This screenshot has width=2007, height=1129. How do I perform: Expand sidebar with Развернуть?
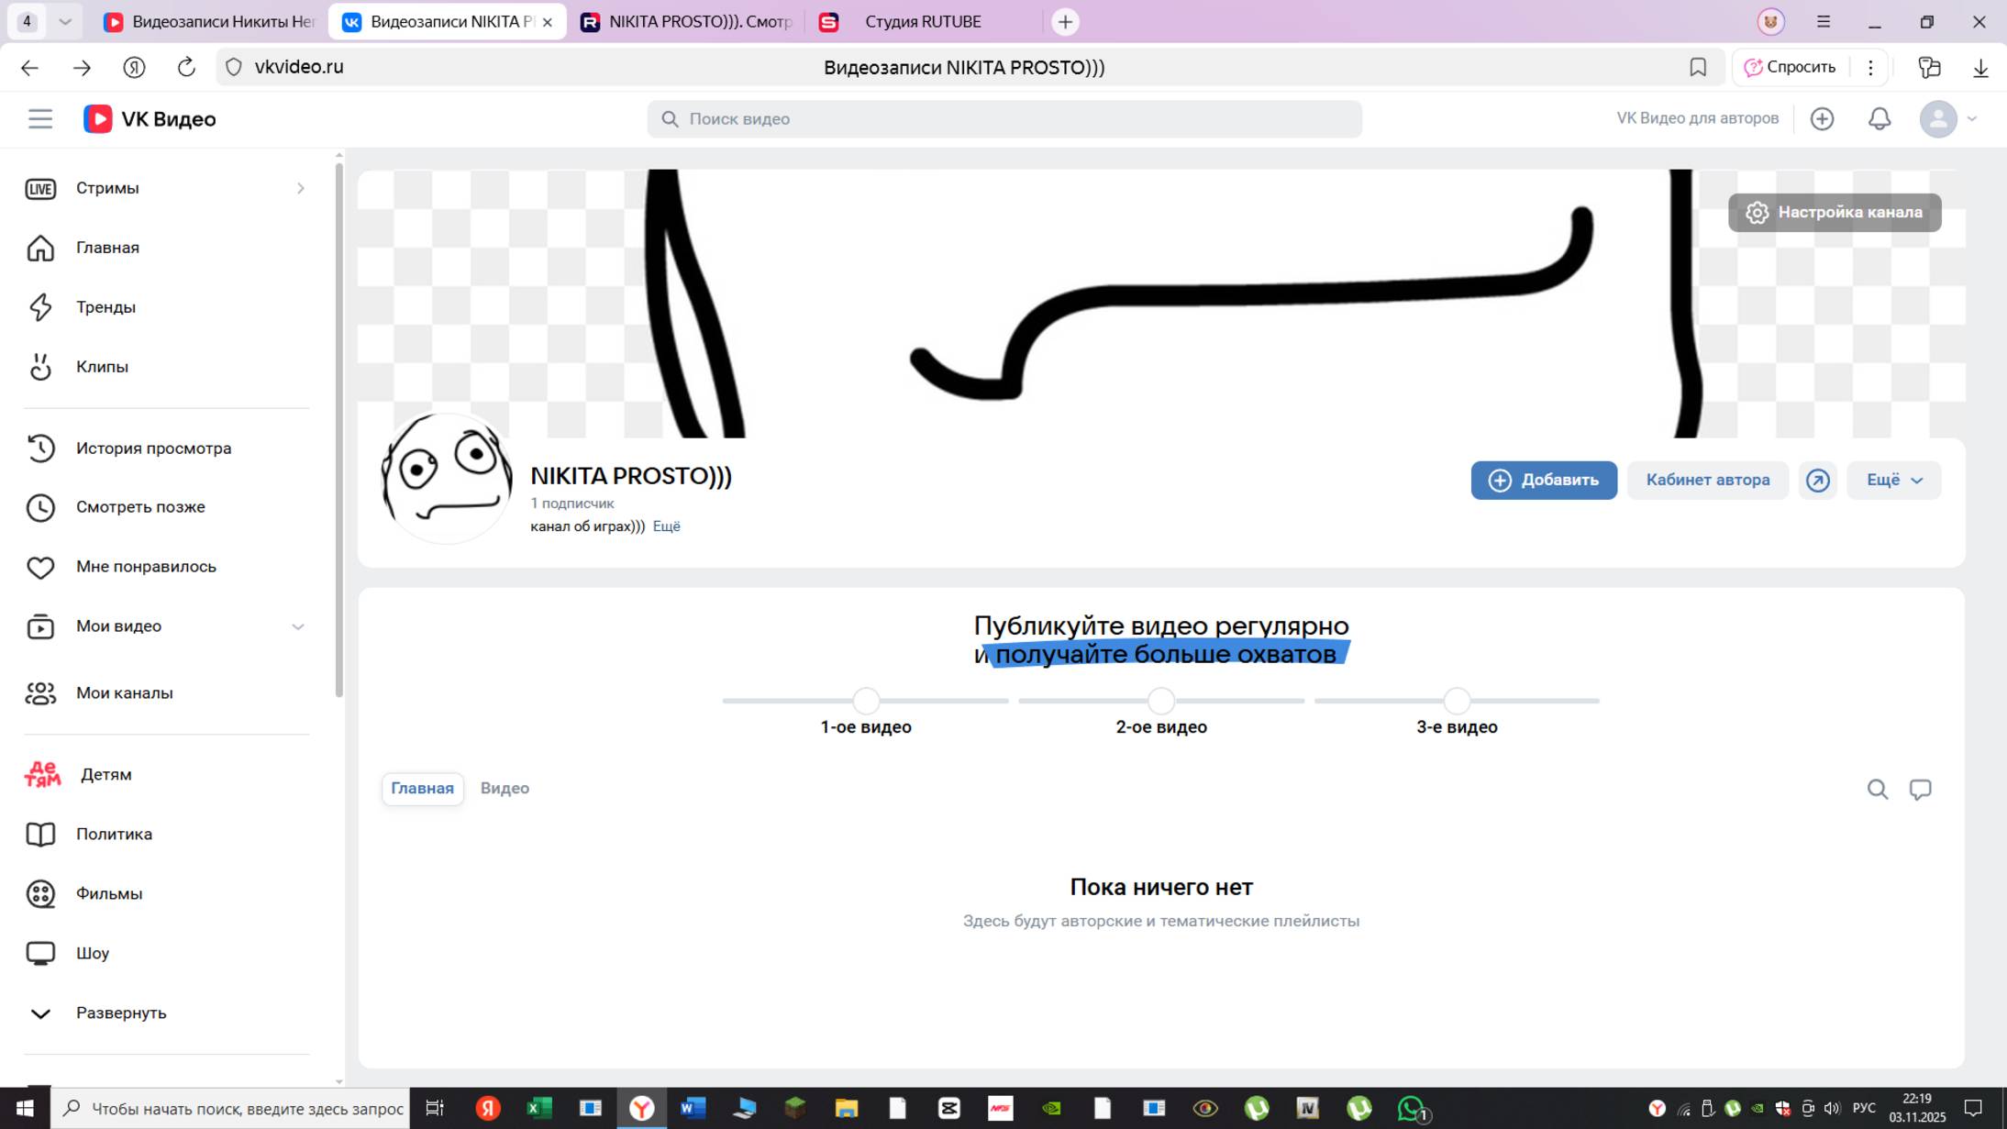(x=120, y=1013)
